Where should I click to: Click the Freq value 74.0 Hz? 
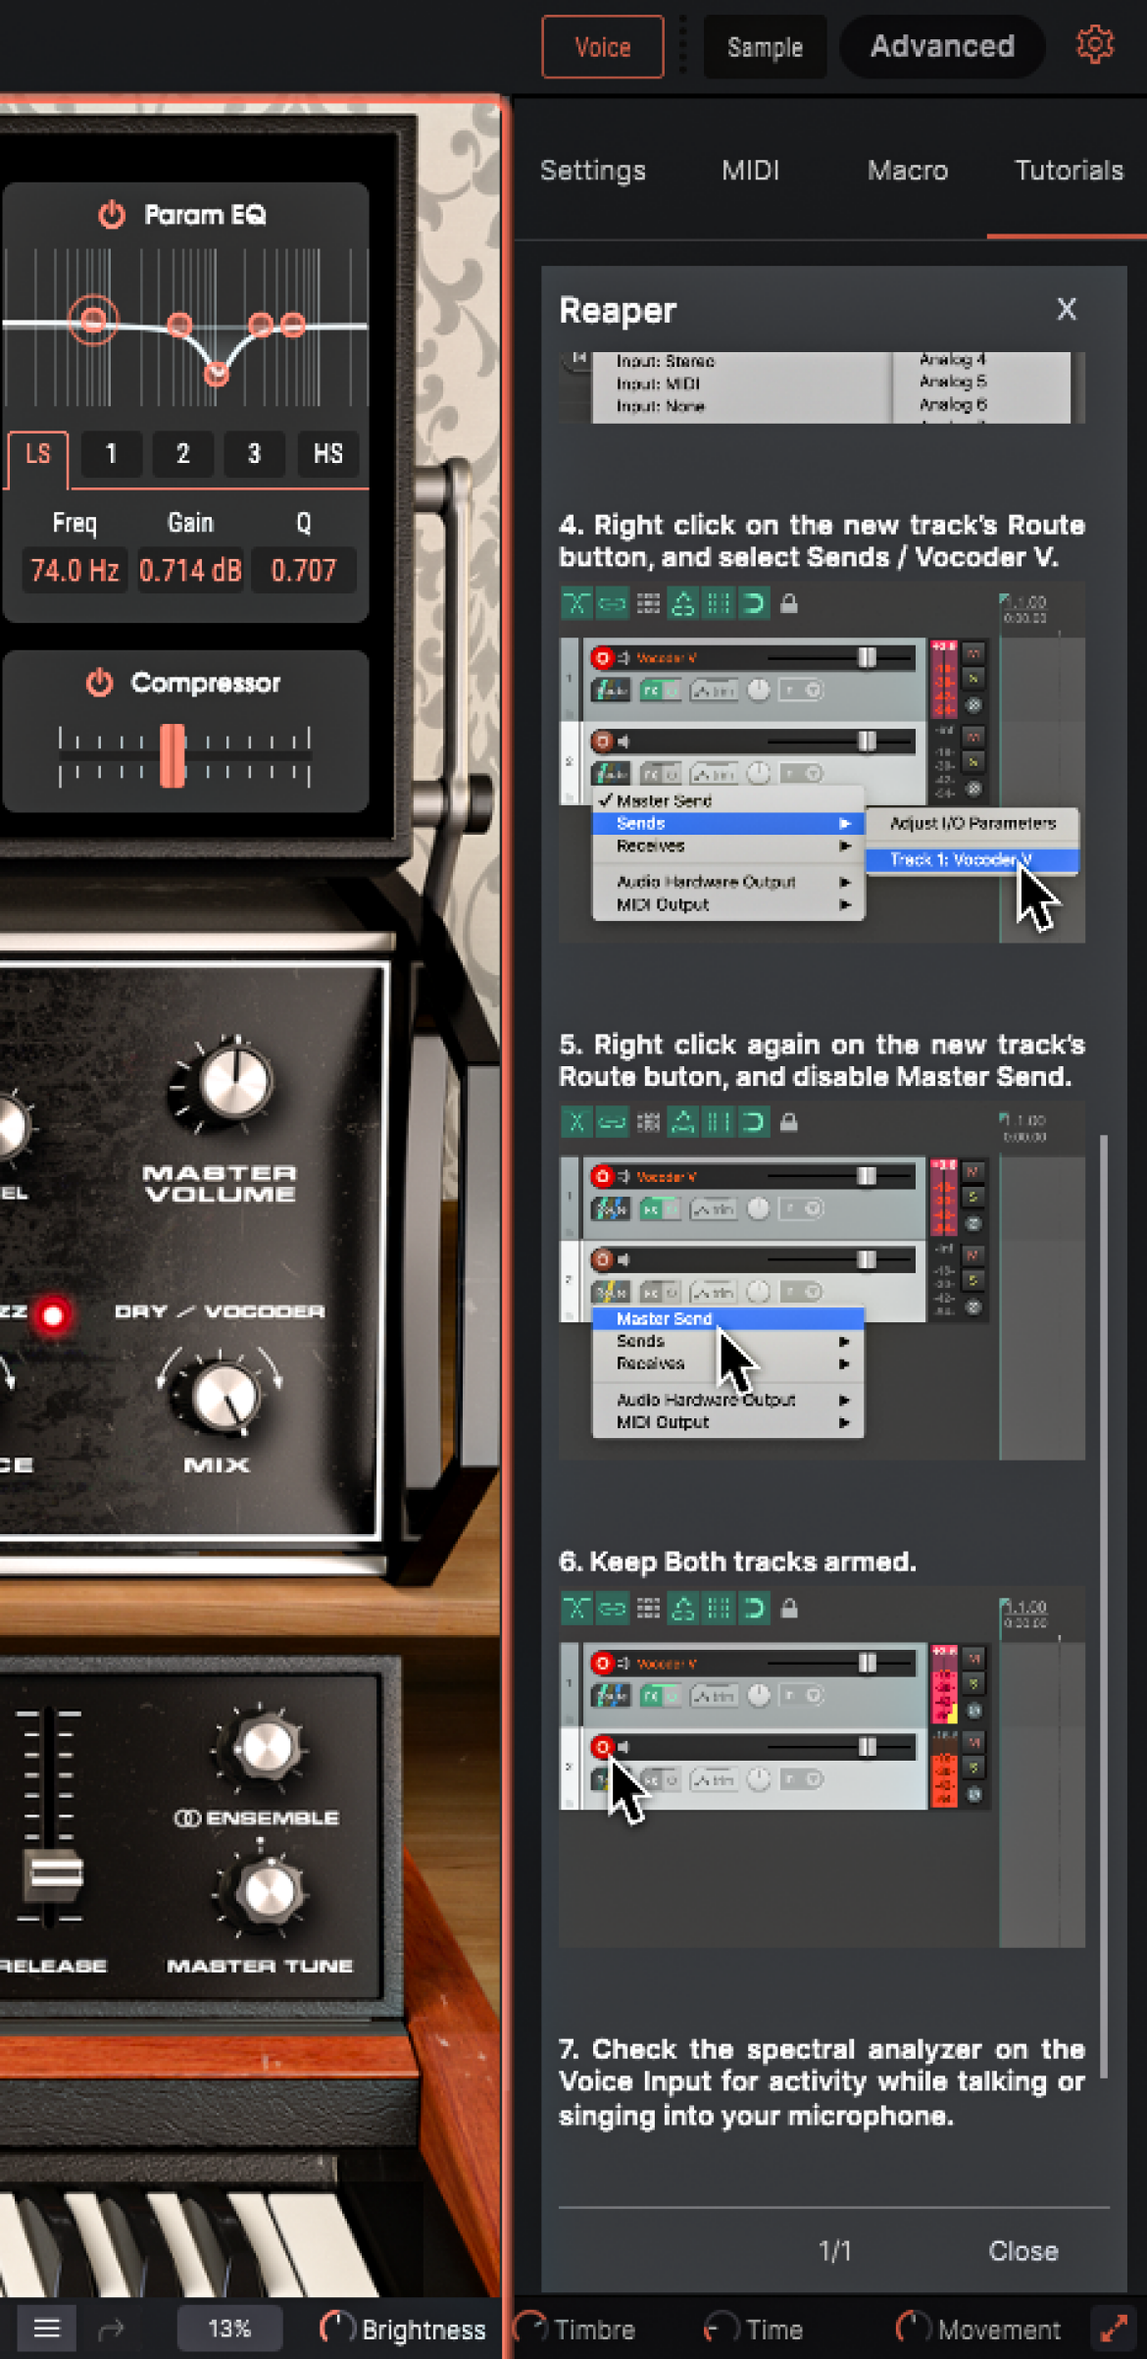[x=75, y=570]
